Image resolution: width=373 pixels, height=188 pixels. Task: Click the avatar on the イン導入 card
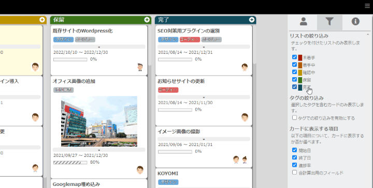click(35, 118)
